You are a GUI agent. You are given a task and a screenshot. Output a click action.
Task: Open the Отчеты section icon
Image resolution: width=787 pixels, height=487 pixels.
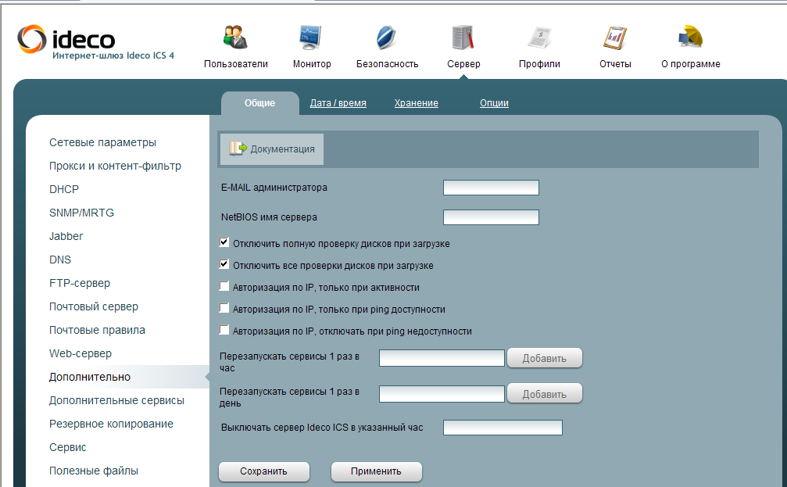click(615, 38)
